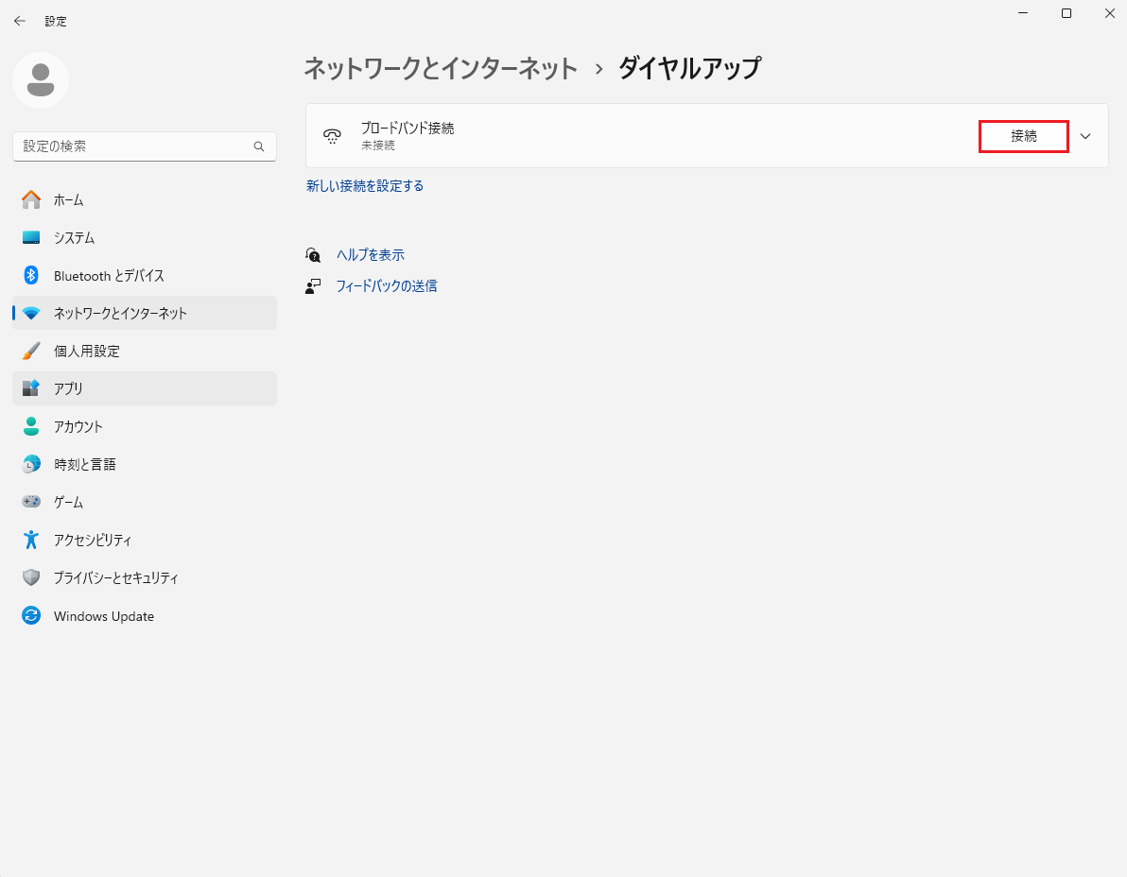Screen dimensions: 1127x877
Task: Select the プライバシーとセキュリティ shield icon
Action: (x=31, y=577)
